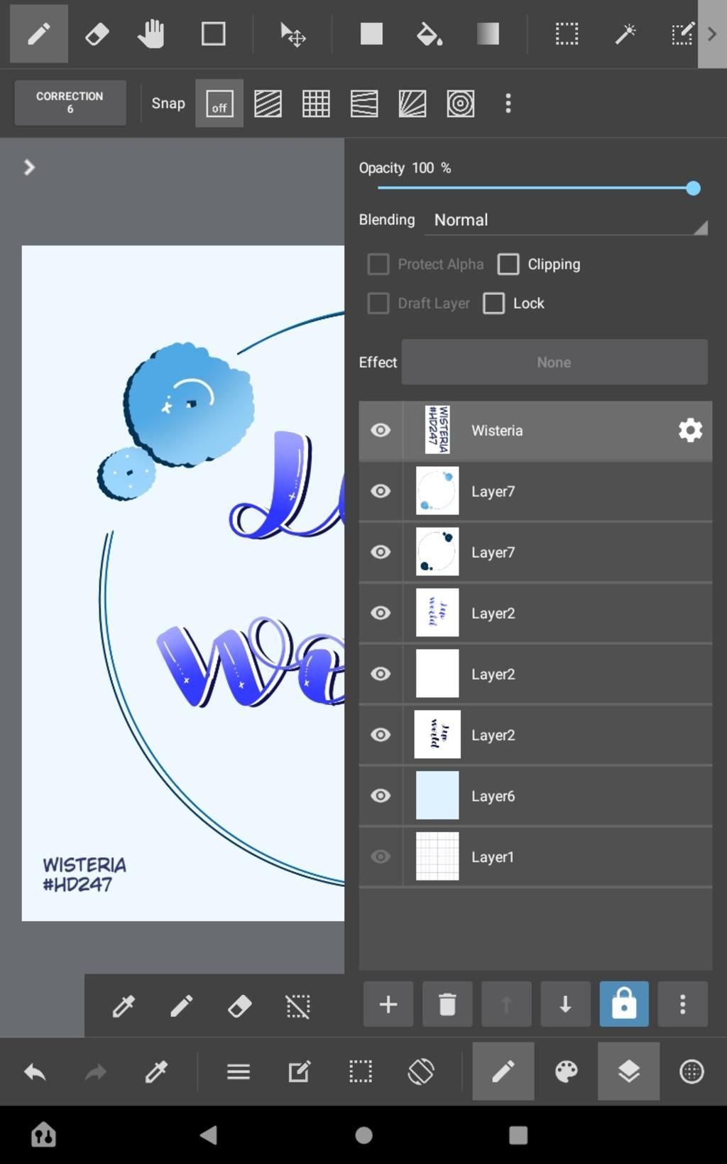Check the Lock checkbox
The width and height of the screenshot is (727, 1164).
point(494,303)
